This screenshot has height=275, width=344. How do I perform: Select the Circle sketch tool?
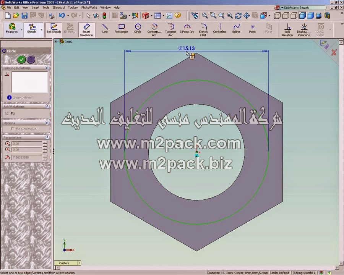(138, 29)
